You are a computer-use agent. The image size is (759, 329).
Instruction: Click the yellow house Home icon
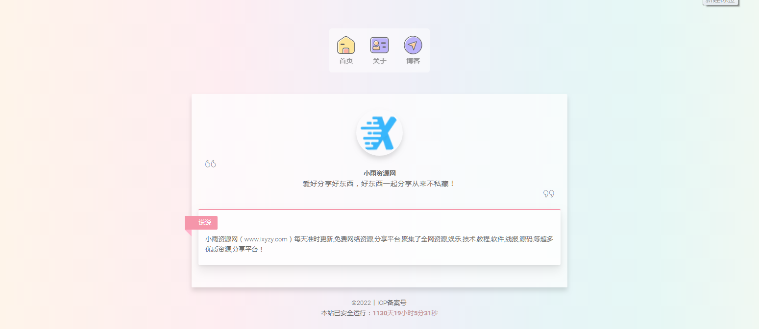(346, 45)
